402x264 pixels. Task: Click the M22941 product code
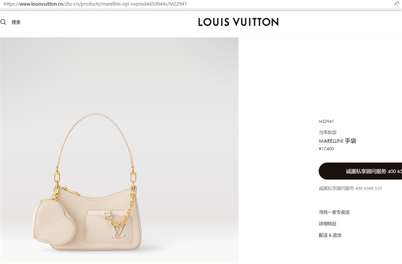tap(326, 121)
